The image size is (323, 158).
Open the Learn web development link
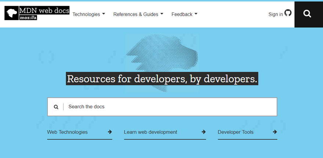[x=150, y=132]
